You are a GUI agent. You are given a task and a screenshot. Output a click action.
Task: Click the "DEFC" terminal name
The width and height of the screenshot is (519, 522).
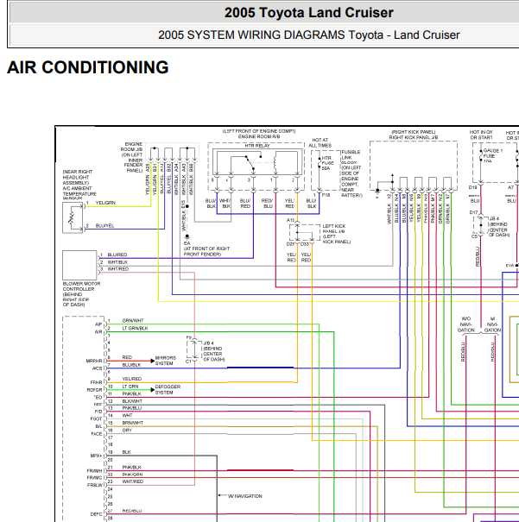coord(96,514)
